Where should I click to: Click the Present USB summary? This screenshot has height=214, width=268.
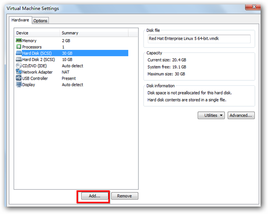pyautogui.click(x=69, y=78)
